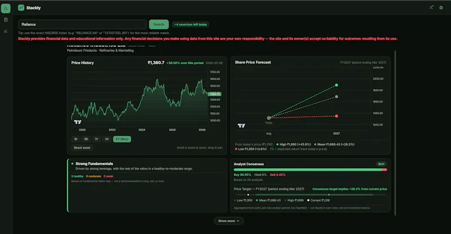Open the chart analytics icon in the sidebar
Image resolution: width=451 pixels, height=234 pixels.
[x=6, y=31]
